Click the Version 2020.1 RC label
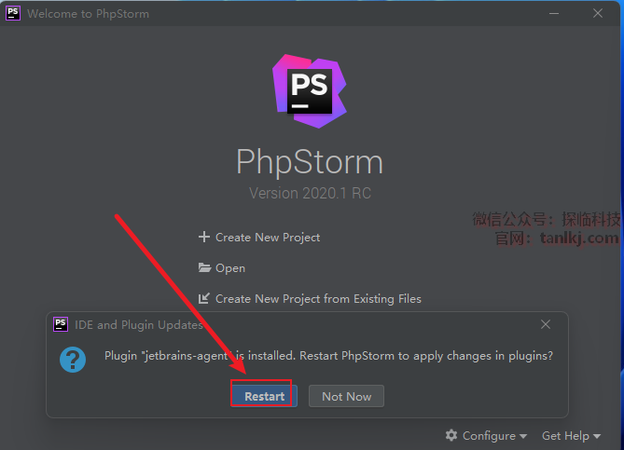This screenshot has height=450, width=624. [x=310, y=194]
